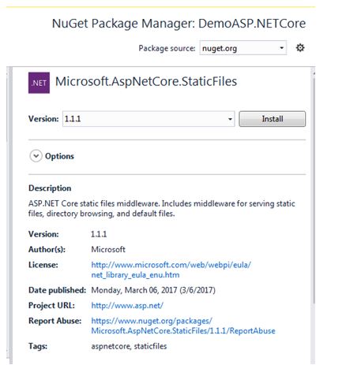Open the Project URL www.asp.net link
346x365 pixels.
127,305
